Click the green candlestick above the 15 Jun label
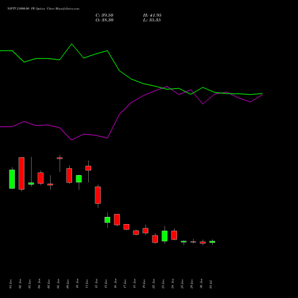298x298 pixels. (x=107, y=220)
